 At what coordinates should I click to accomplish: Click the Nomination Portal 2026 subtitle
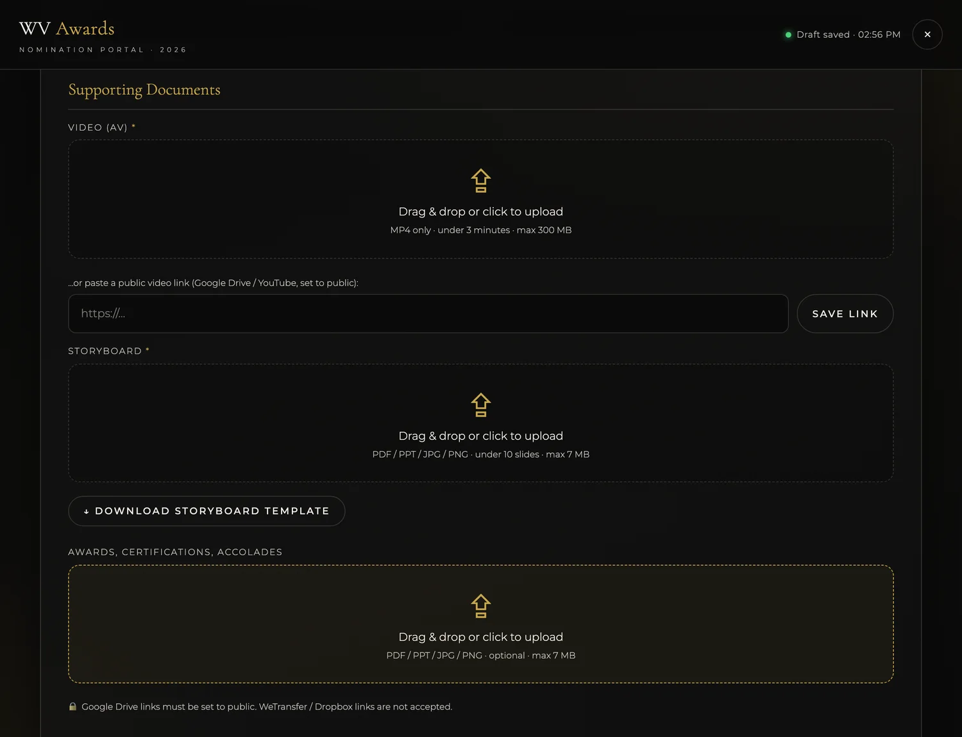click(x=103, y=49)
